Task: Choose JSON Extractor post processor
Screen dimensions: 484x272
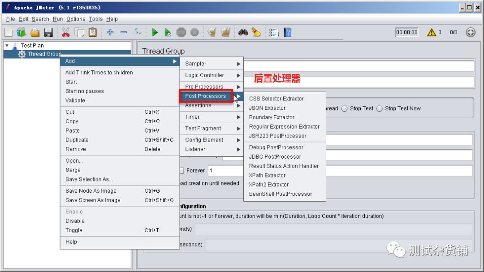Action: pos(285,108)
